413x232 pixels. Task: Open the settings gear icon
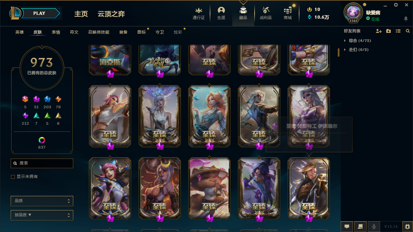(x=396, y=5)
